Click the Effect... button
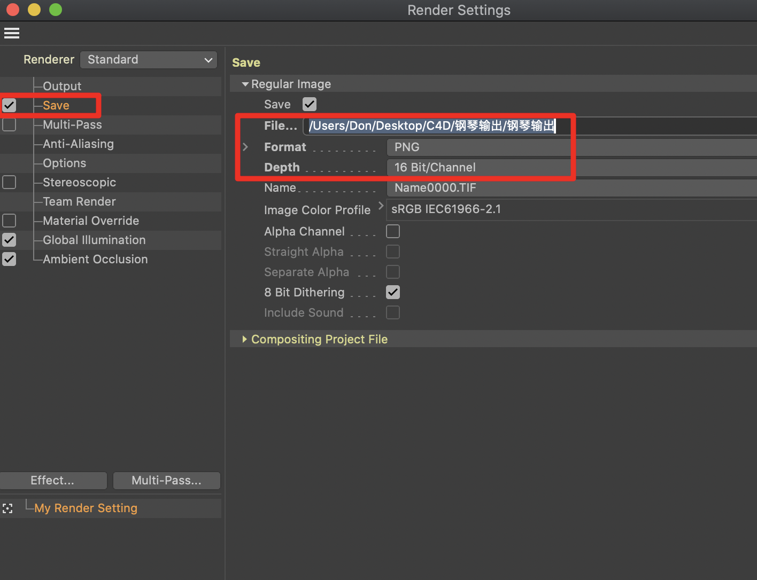 pyautogui.click(x=53, y=481)
